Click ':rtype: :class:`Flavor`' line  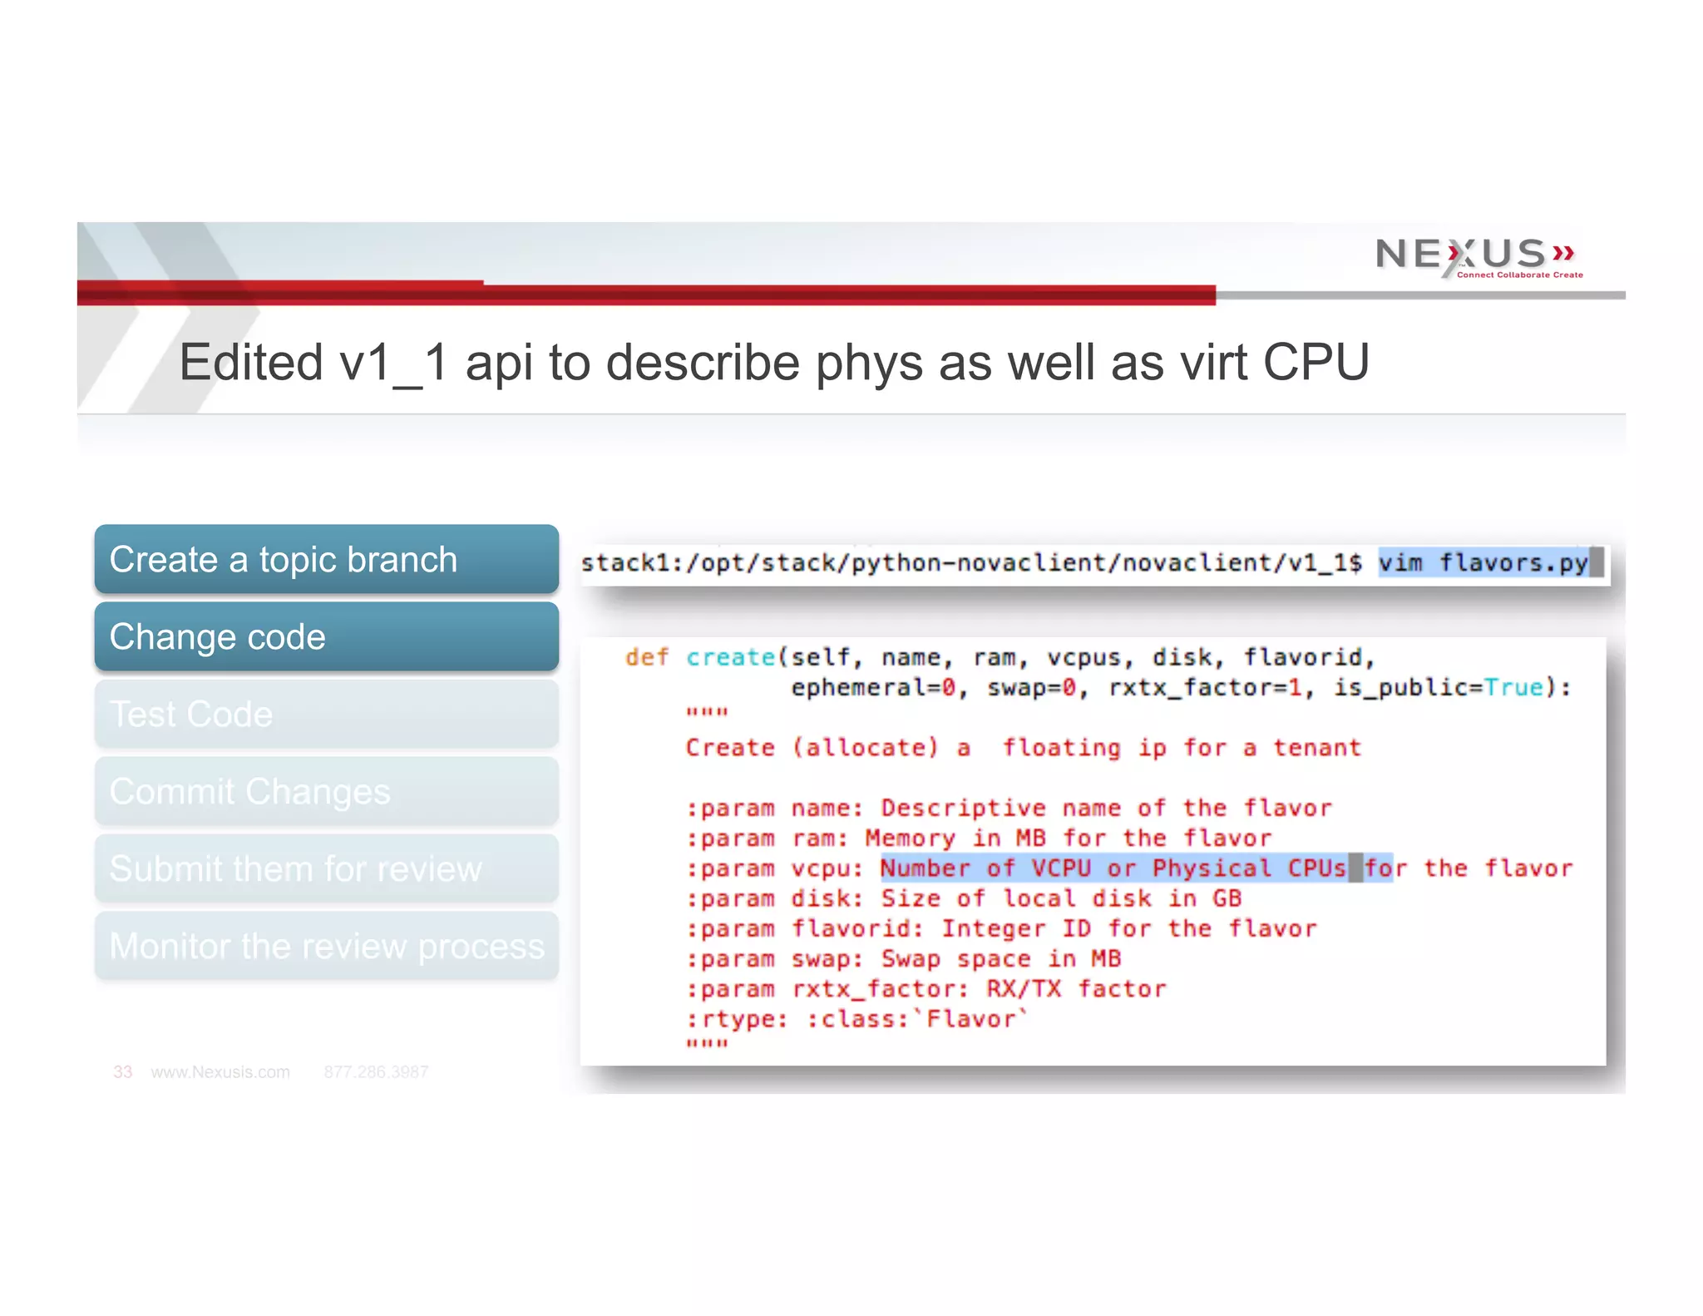tap(857, 1019)
